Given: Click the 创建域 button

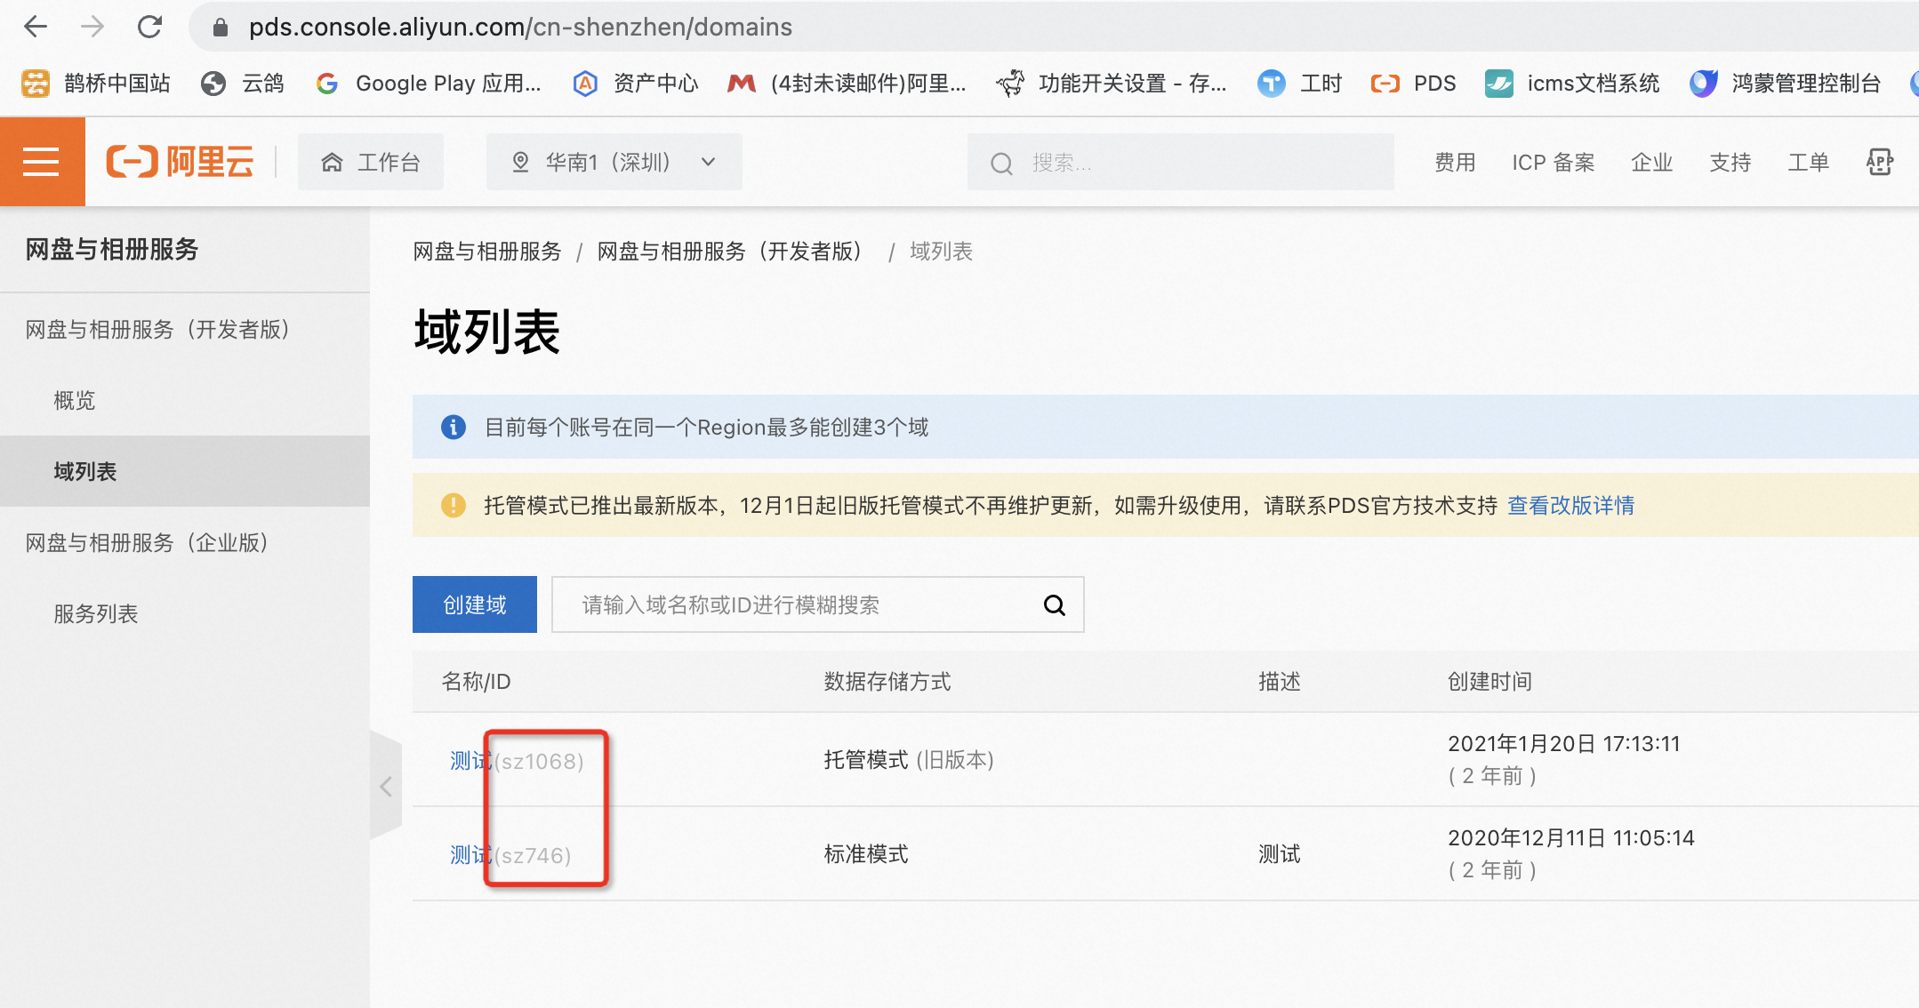Looking at the screenshot, I should pos(475,604).
